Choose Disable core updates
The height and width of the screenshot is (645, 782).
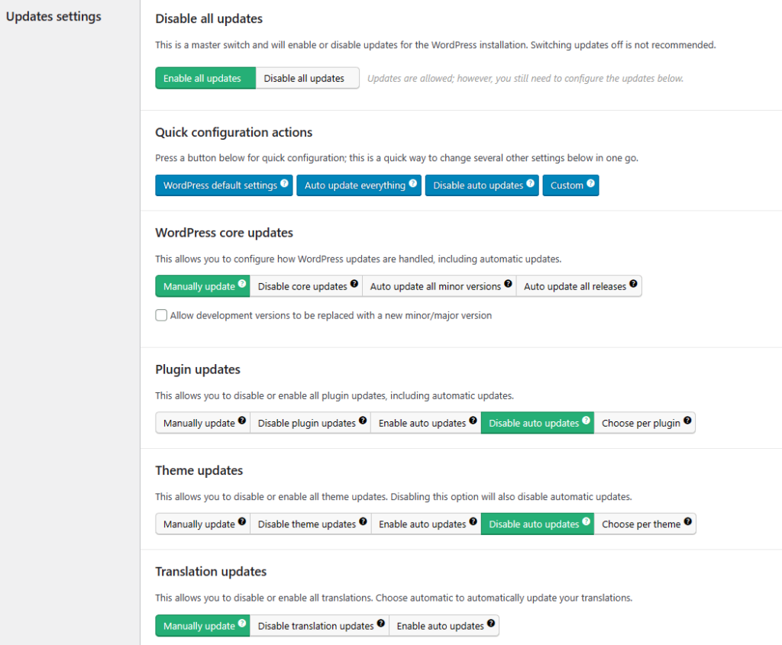pyautogui.click(x=305, y=286)
